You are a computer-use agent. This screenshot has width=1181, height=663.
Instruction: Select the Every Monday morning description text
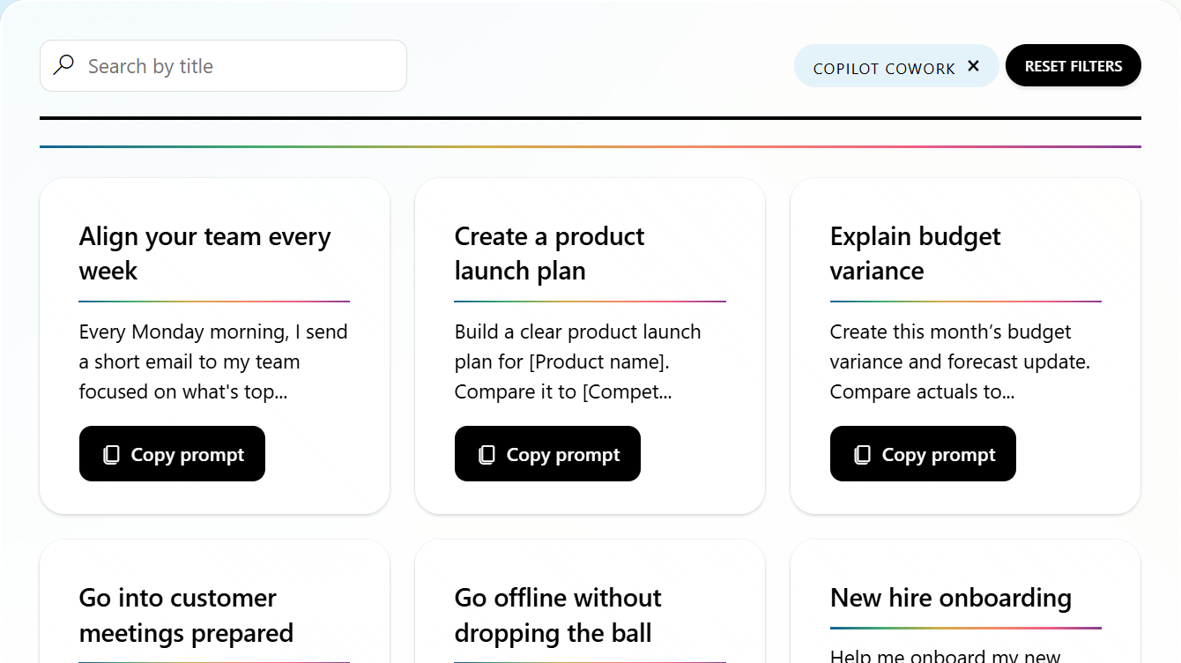(213, 361)
